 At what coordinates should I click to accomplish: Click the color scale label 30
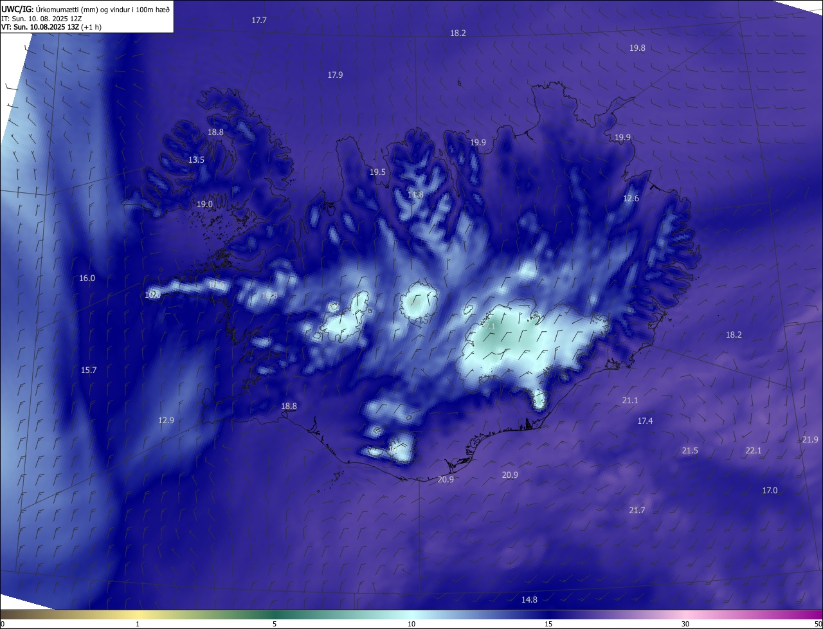(x=685, y=624)
